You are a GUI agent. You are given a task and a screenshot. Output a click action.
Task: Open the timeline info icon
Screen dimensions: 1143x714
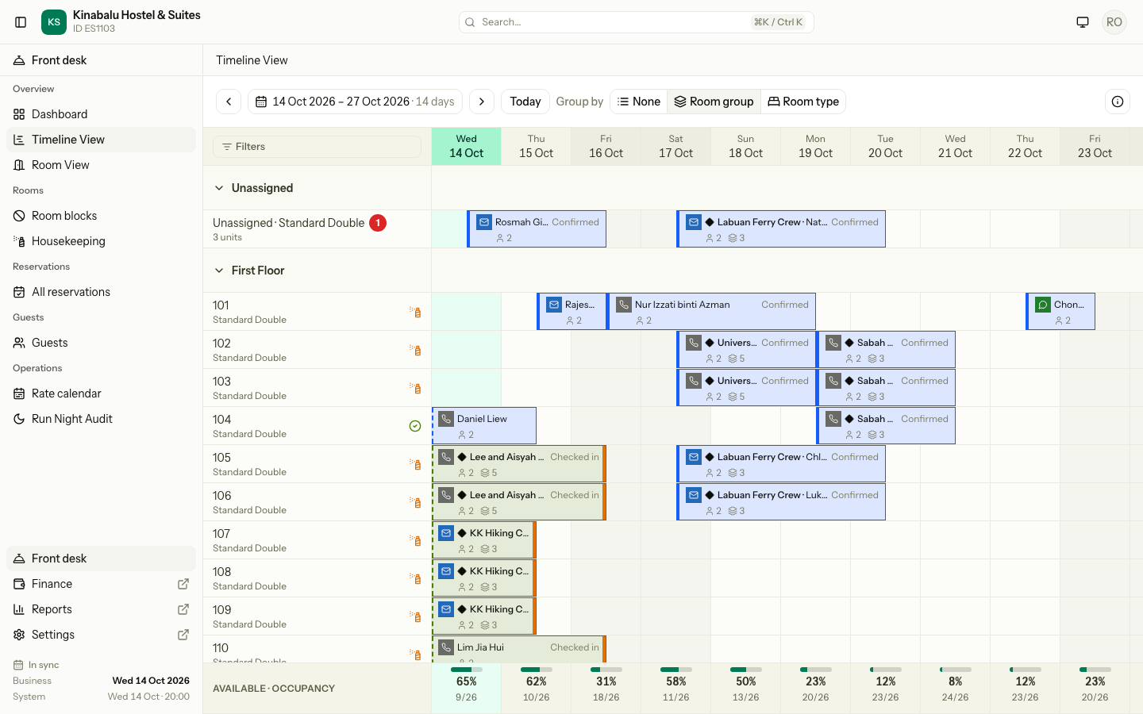pos(1118,102)
